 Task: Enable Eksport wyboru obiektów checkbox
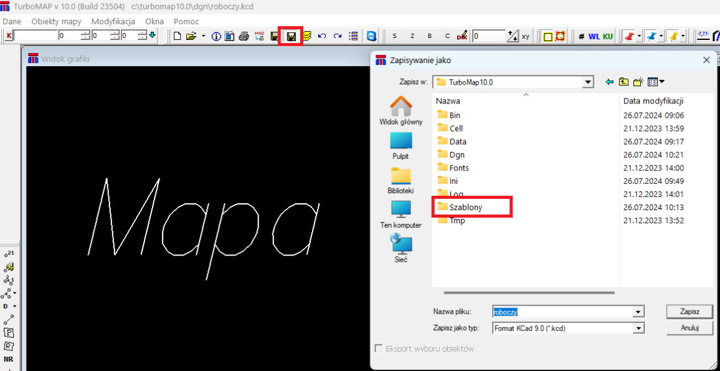(x=379, y=349)
